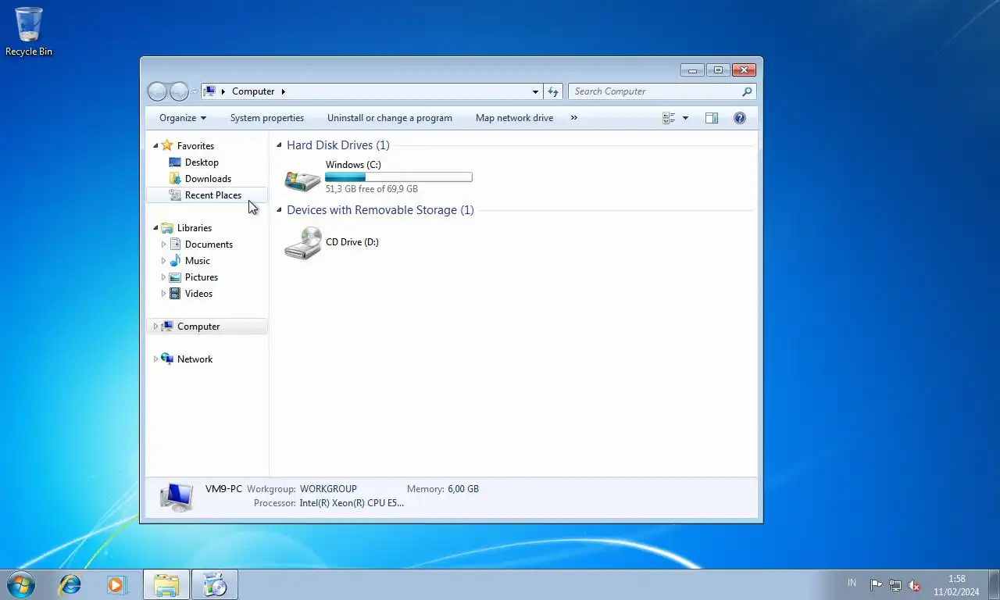Collapse Devices with Removable Storage group
This screenshot has height=600, width=1000.
(279, 210)
